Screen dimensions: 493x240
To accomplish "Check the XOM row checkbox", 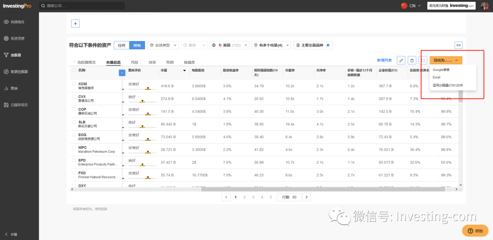I will [74, 84].
